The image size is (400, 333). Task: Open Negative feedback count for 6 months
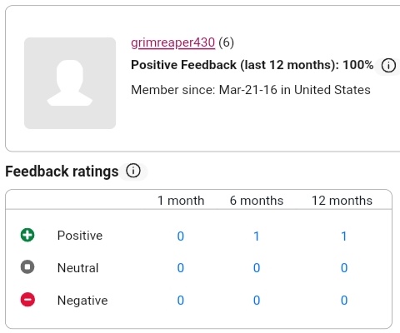pyautogui.click(x=257, y=301)
